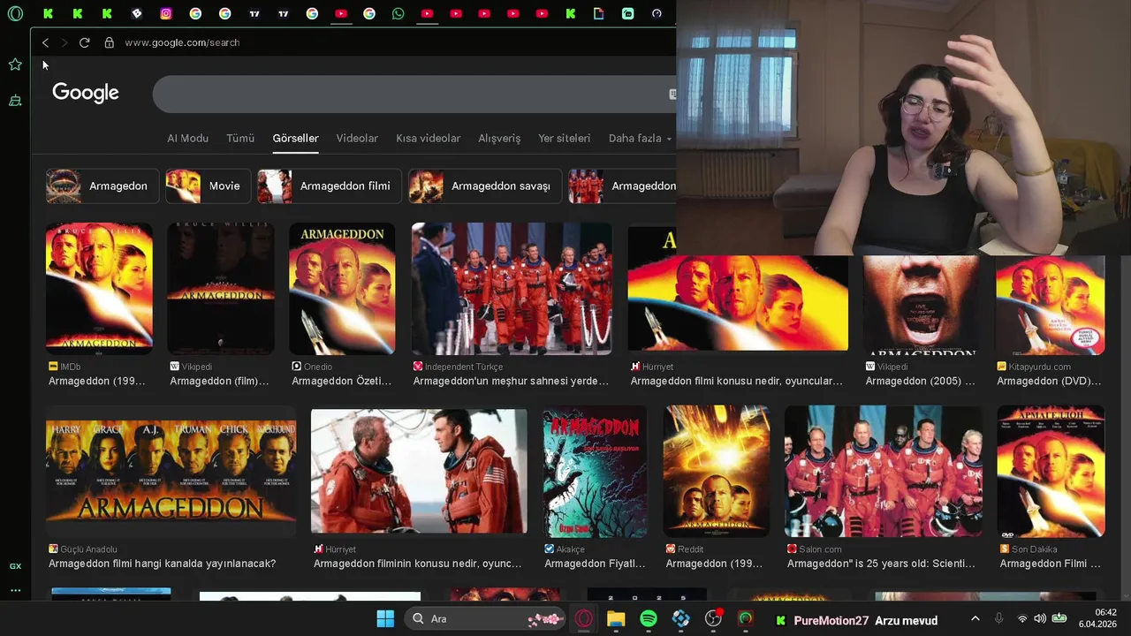The height and width of the screenshot is (636, 1131).
Task: Open the Yer siteleri tab
Action: (564, 138)
